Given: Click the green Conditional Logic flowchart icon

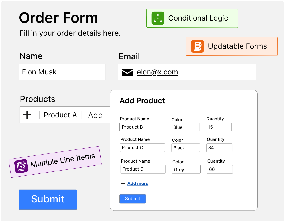Looking at the screenshot, I should pos(158,18).
